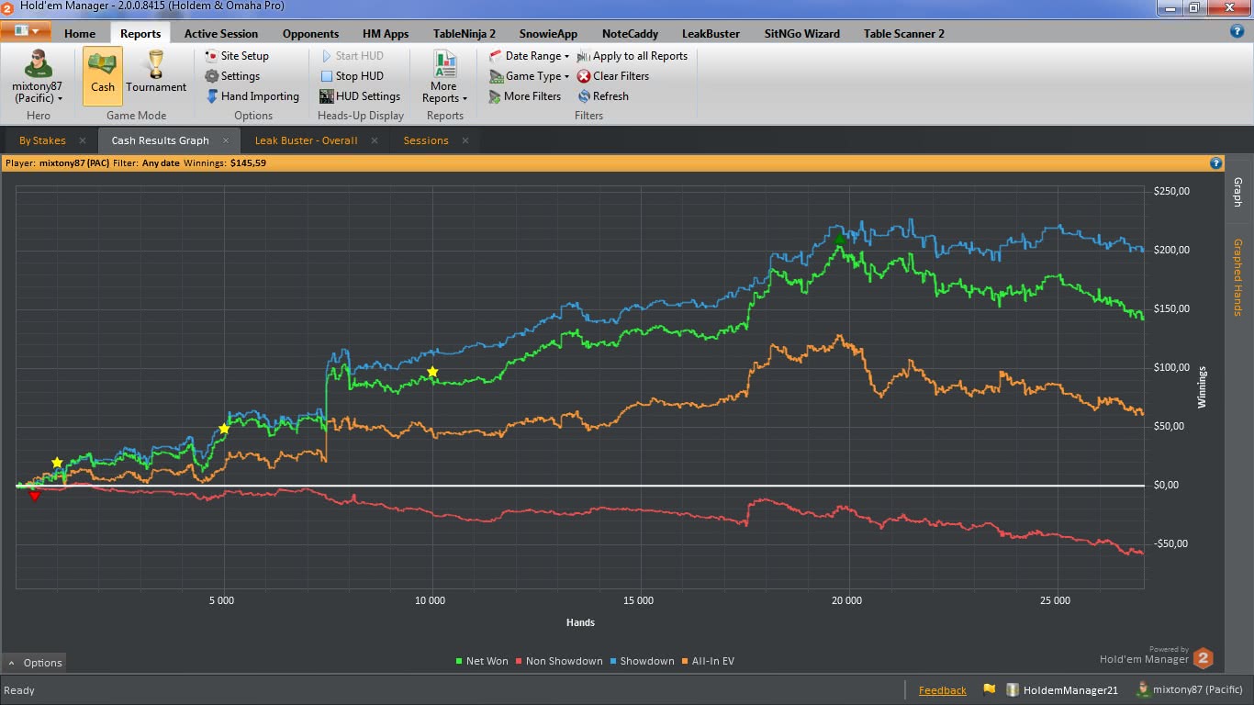Screen dimensions: 1254x705
Task: Toggle the Net Won legend series
Action: tap(482, 661)
